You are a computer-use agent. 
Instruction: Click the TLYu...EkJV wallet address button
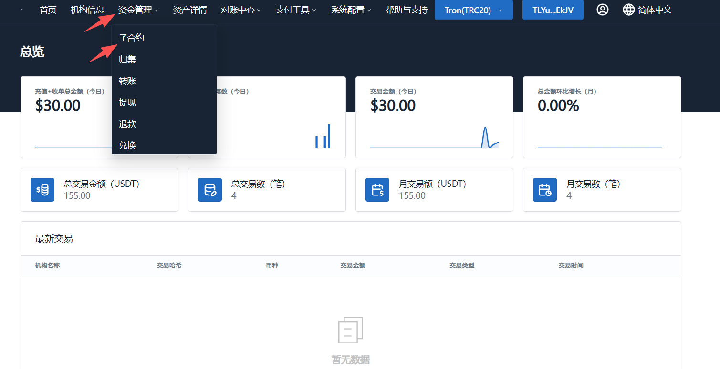tap(553, 10)
